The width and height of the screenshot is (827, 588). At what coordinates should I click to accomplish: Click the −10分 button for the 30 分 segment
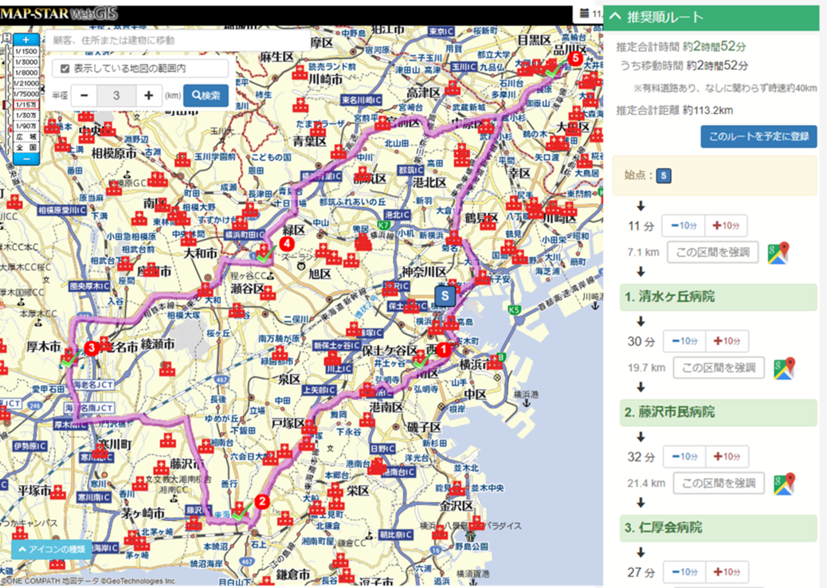(x=684, y=341)
